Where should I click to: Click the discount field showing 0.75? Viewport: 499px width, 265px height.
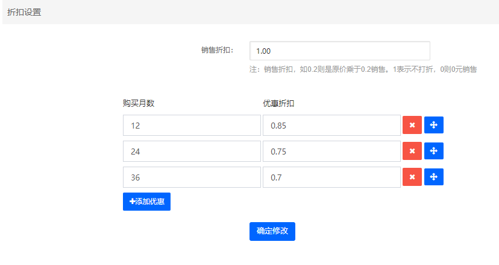pos(331,152)
